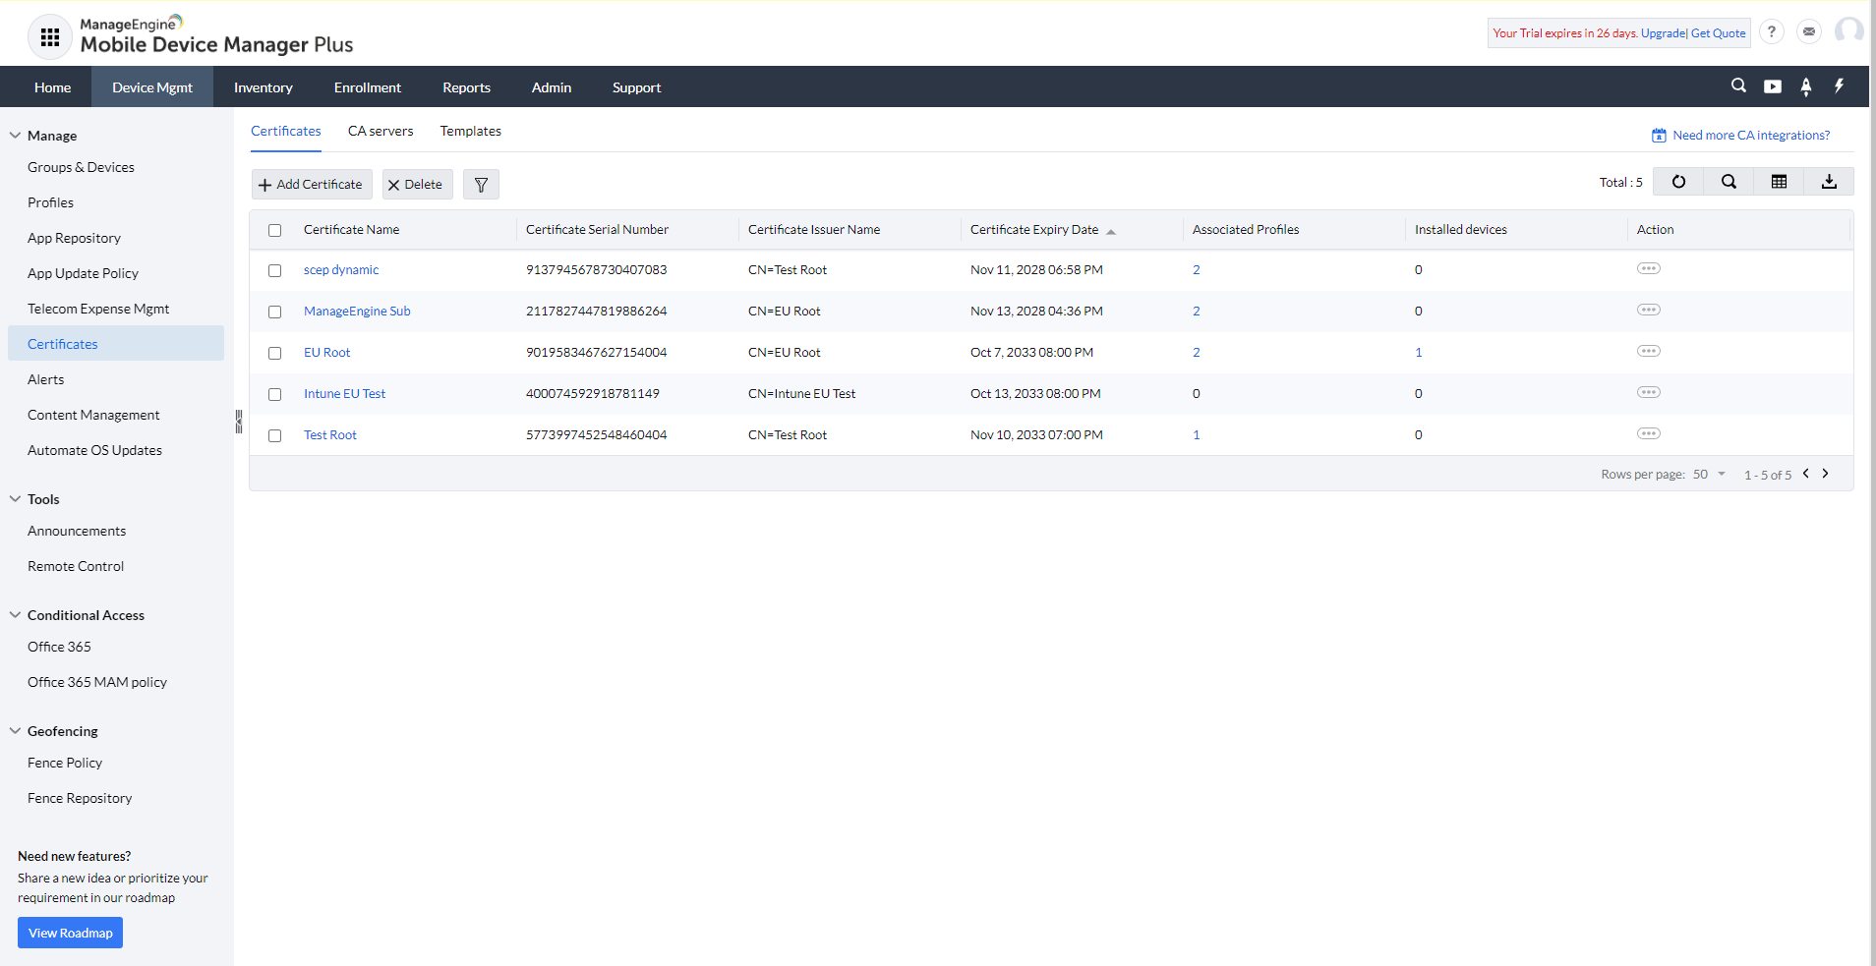The image size is (1876, 966).
Task: Open Fence Policy in sidebar
Action: (x=65, y=763)
